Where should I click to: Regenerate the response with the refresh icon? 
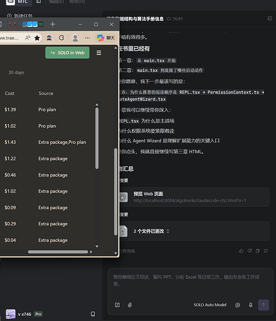266,251
